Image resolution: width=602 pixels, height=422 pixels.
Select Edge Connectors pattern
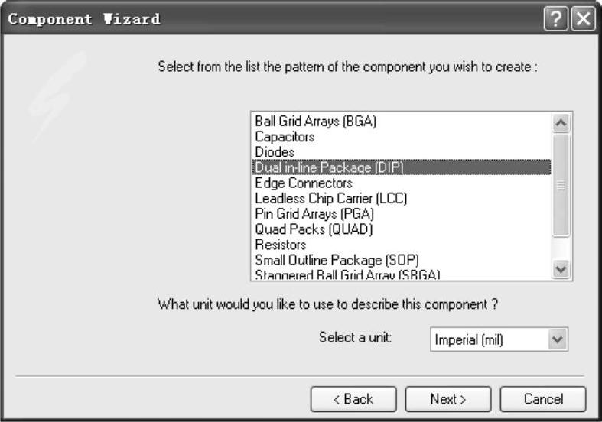pyautogui.click(x=303, y=183)
